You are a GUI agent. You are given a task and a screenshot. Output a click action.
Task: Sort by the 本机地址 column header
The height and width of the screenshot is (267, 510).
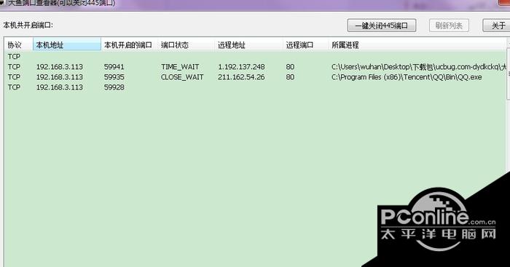pos(67,45)
